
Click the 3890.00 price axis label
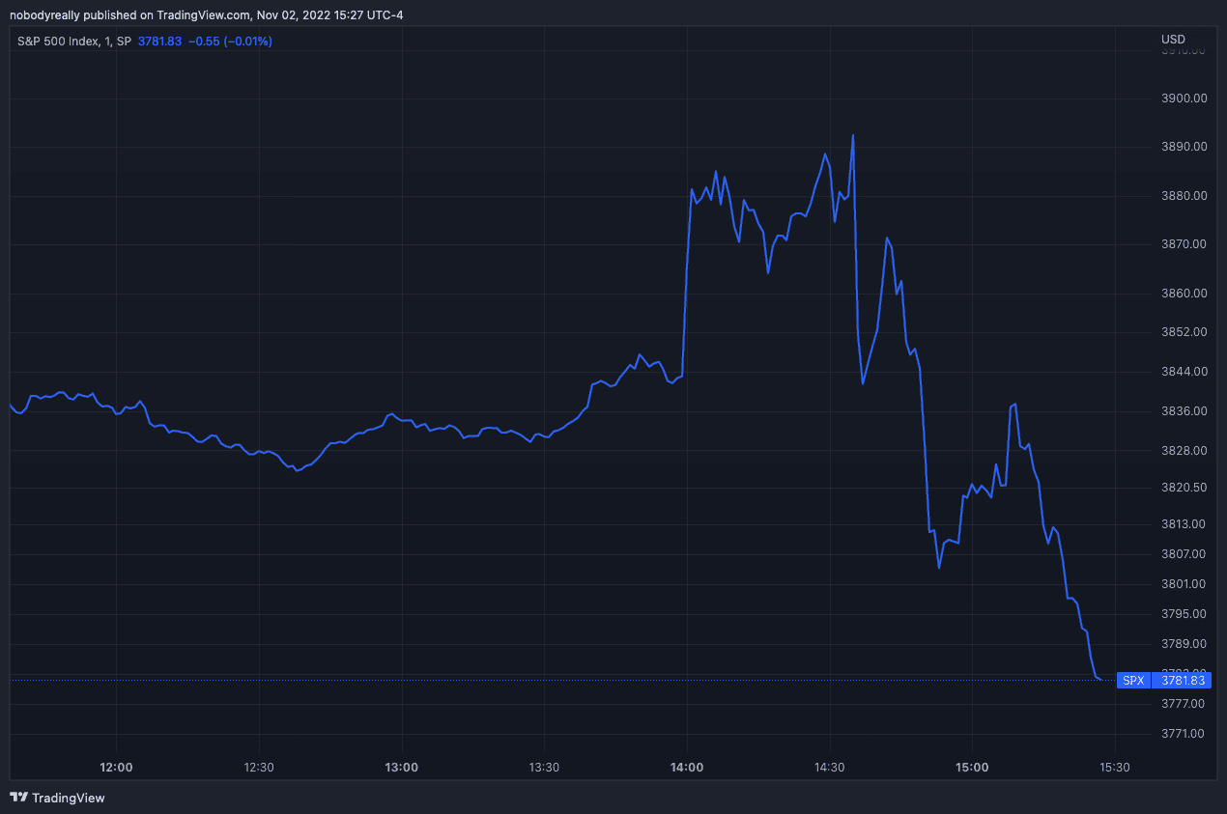click(1184, 147)
